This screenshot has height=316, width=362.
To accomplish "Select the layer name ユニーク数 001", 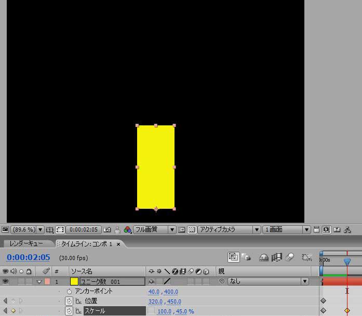I will point(112,281).
